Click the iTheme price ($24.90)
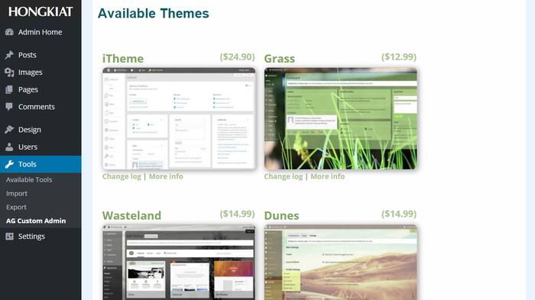The width and height of the screenshot is (535, 300). [x=238, y=57]
